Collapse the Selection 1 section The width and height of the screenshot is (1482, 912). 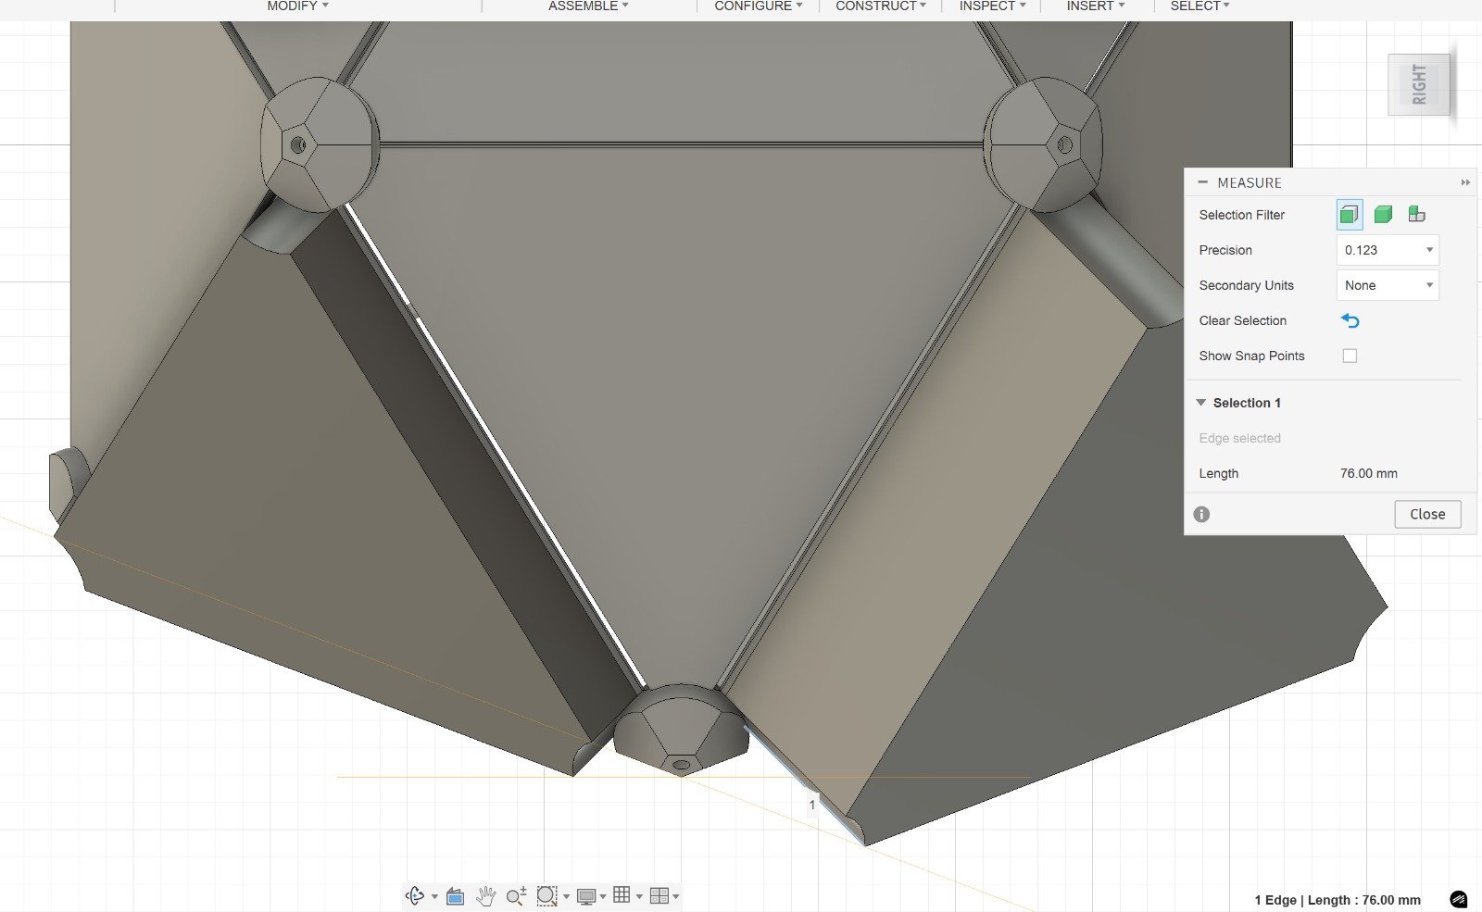pyautogui.click(x=1201, y=403)
